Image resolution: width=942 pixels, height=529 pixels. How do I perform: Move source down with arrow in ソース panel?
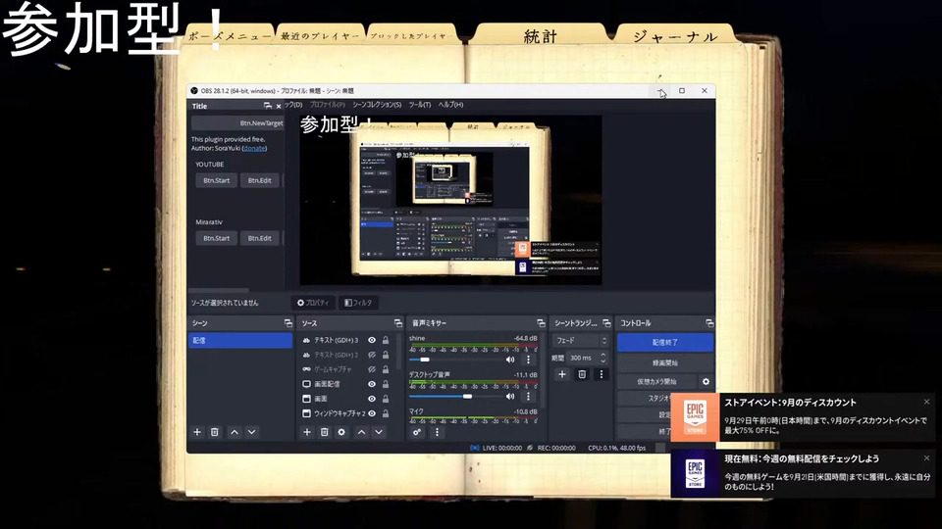pos(379,432)
